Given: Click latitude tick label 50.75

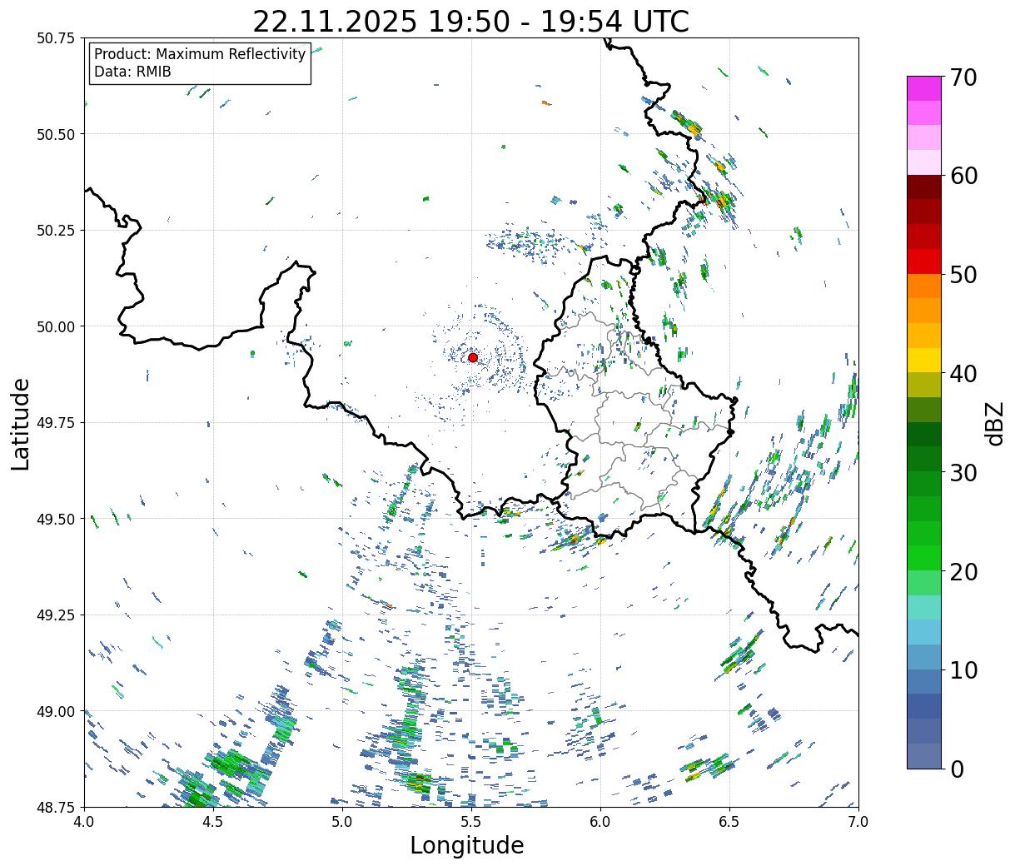Looking at the screenshot, I should 56,38.
